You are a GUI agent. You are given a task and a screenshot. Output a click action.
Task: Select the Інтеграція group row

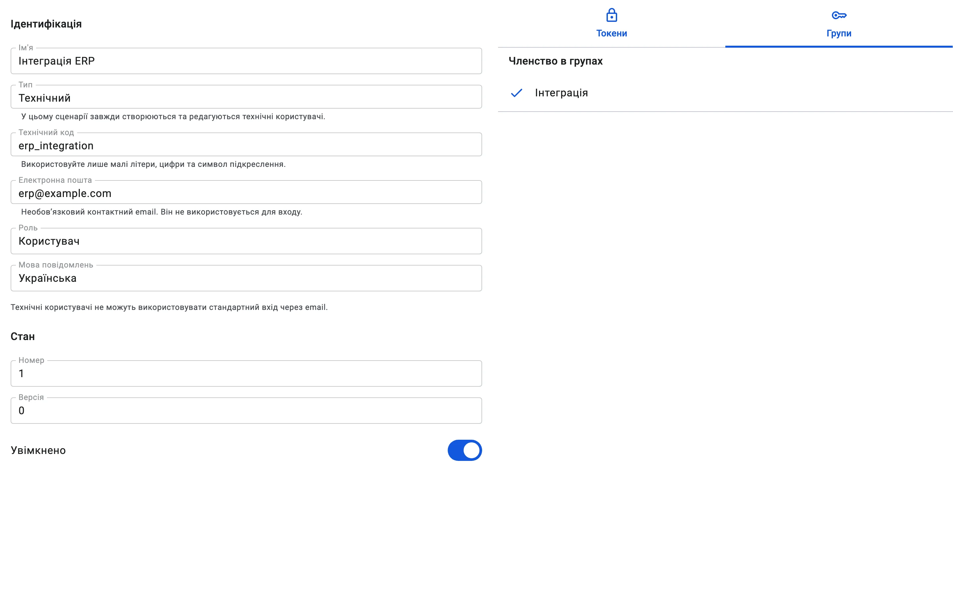(x=725, y=93)
